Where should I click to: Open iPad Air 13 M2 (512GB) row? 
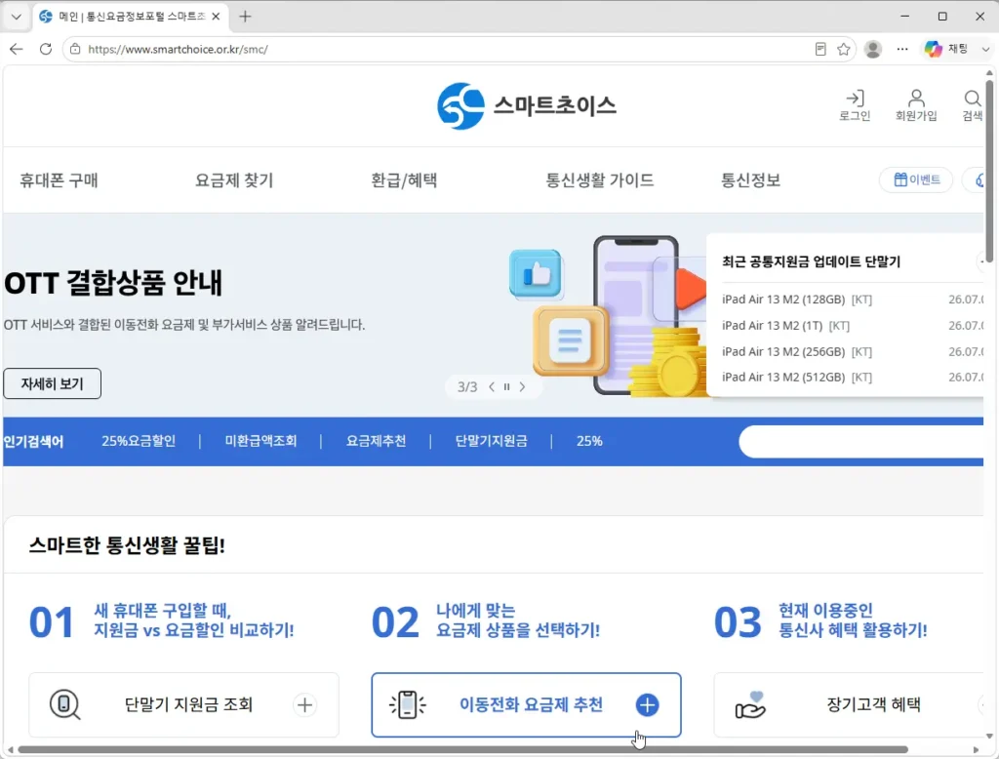pyautogui.click(x=853, y=378)
